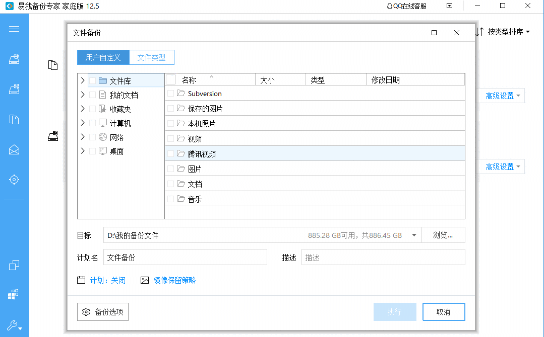Click inside the 描述 input field
Image resolution: width=544 pixels, height=337 pixels.
(383, 257)
